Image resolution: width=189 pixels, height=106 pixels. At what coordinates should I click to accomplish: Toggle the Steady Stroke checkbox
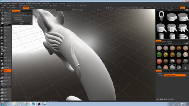(x=18, y=6)
